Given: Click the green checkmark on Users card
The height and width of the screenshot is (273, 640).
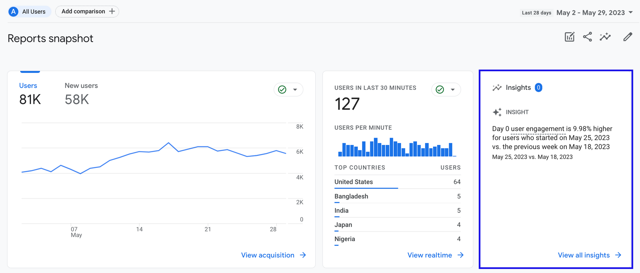Looking at the screenshot, I should tap(282, 89).
